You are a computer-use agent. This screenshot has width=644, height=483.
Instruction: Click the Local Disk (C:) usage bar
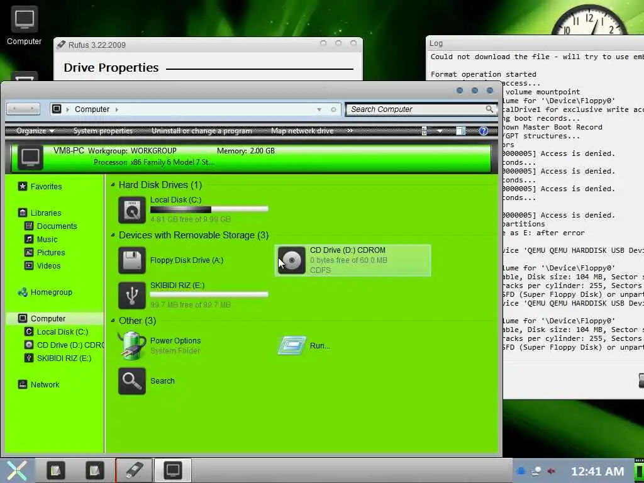pos(209,209)
